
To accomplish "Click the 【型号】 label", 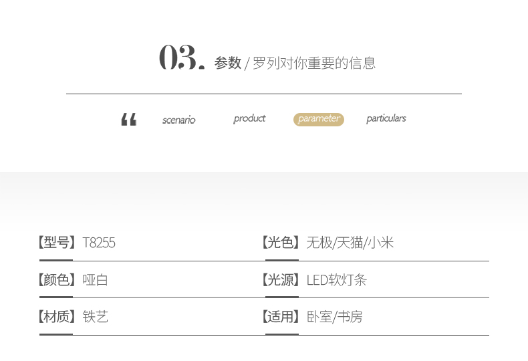I will (x=56, y=243).
